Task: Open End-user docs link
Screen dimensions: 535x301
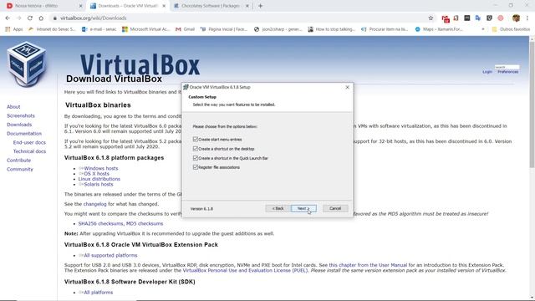Action: pos(29,142)
